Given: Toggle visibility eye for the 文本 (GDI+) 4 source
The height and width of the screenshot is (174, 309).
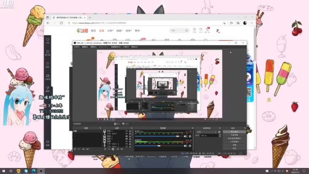Looking at the screenshot, I should (x=127, y=144).
